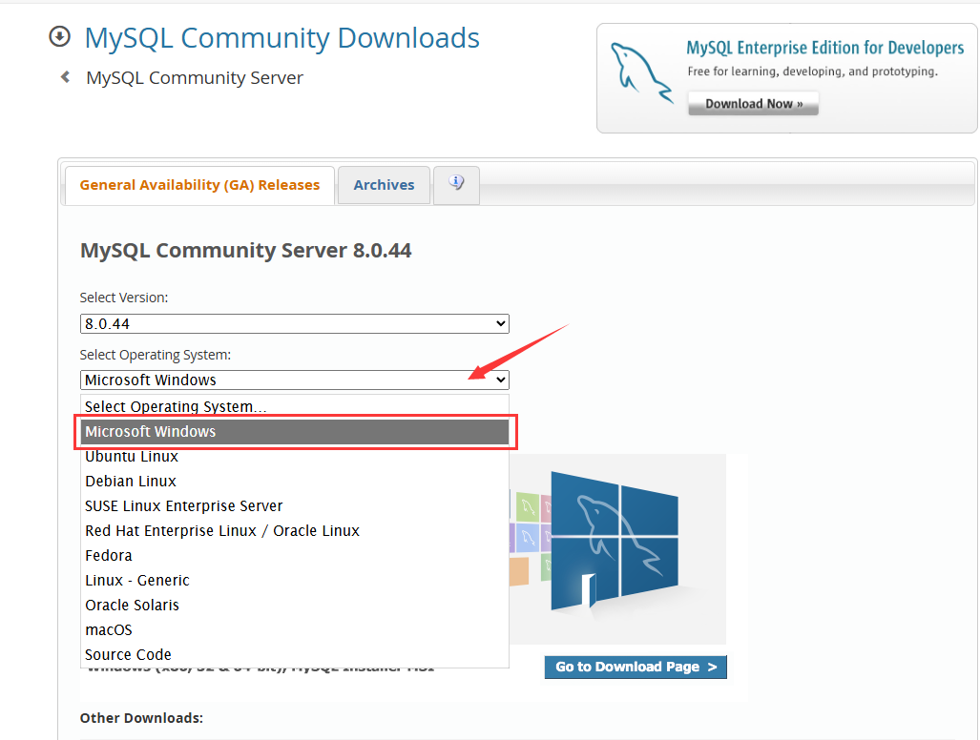The image size is (980, 740).
Task: Open the Select Version dropdown showing 8.0.44
Action: point(294,323)
